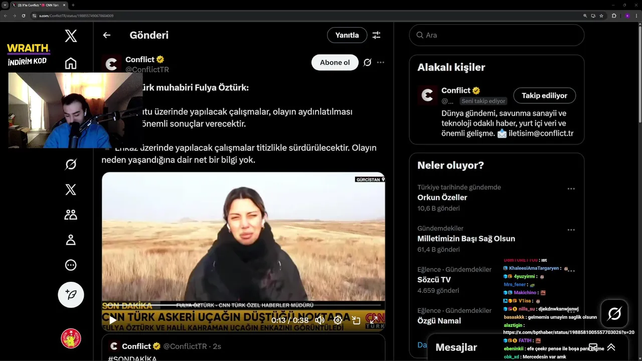Open quoted Conflict @ConflictTR post header
The width and height of the screenshot is (642, 361).
coord(165,346)
